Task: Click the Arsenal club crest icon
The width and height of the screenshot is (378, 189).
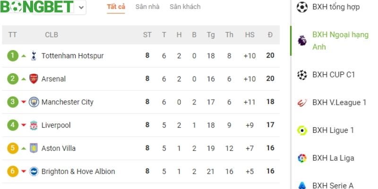Action: click(34, 79)
